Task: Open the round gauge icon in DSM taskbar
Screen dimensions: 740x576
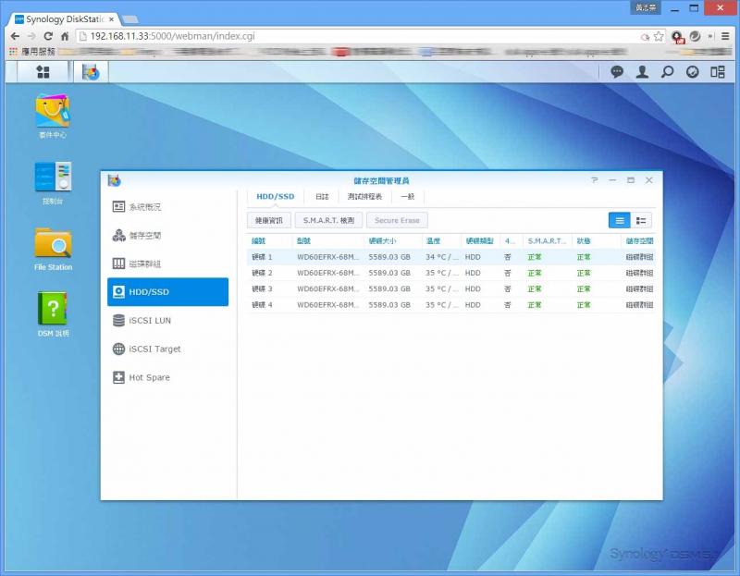Action: (692, 72)
